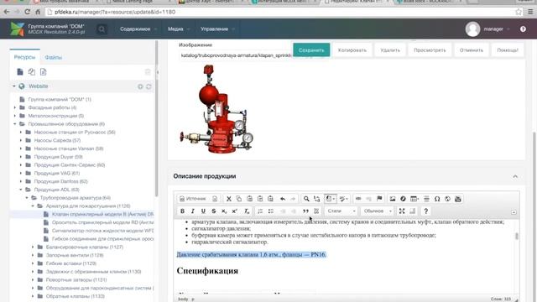
Task: Expand the Продукция Danfoss folder
Action: click(x=21, y=181)
